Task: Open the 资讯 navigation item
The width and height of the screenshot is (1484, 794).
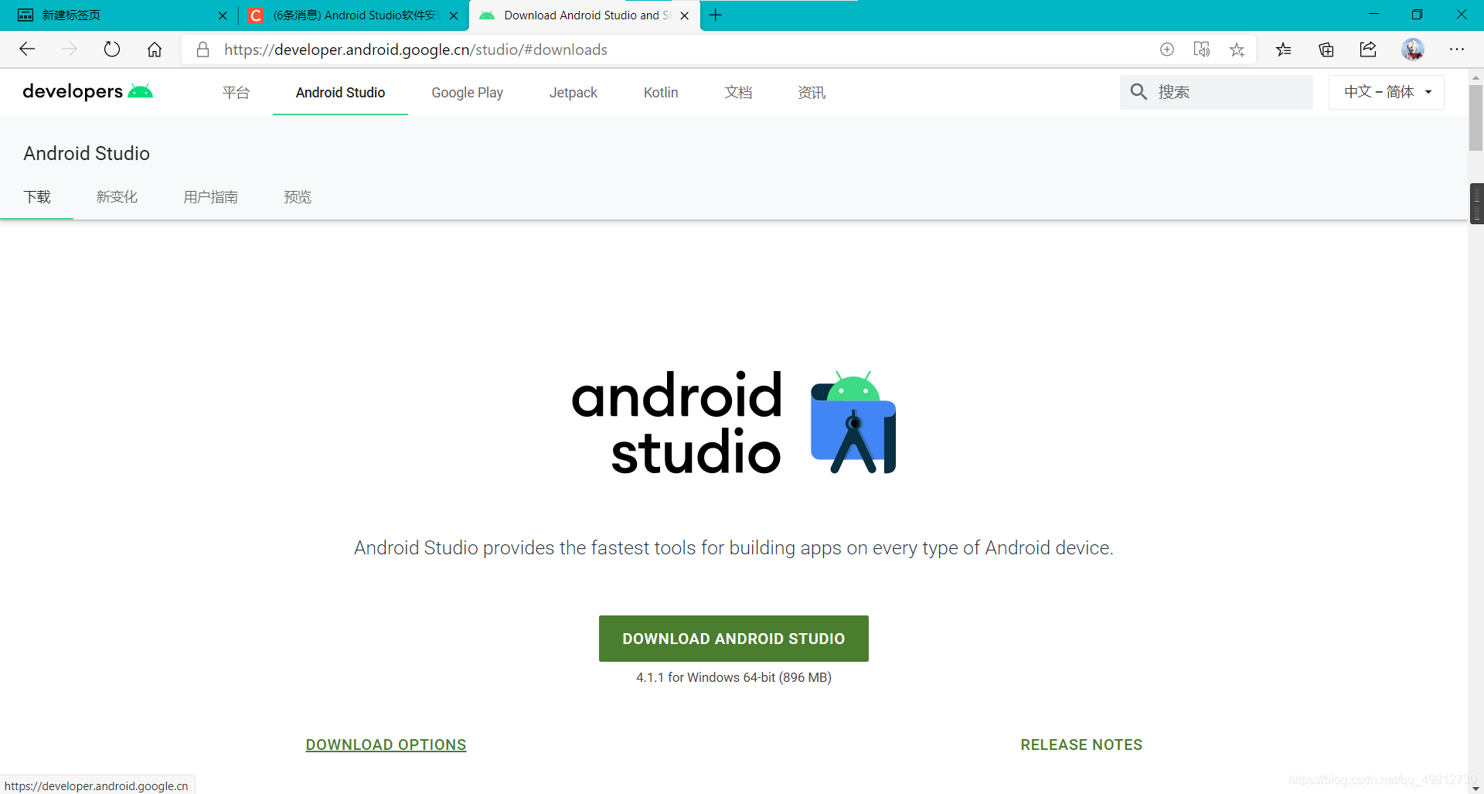Action: 812,93
